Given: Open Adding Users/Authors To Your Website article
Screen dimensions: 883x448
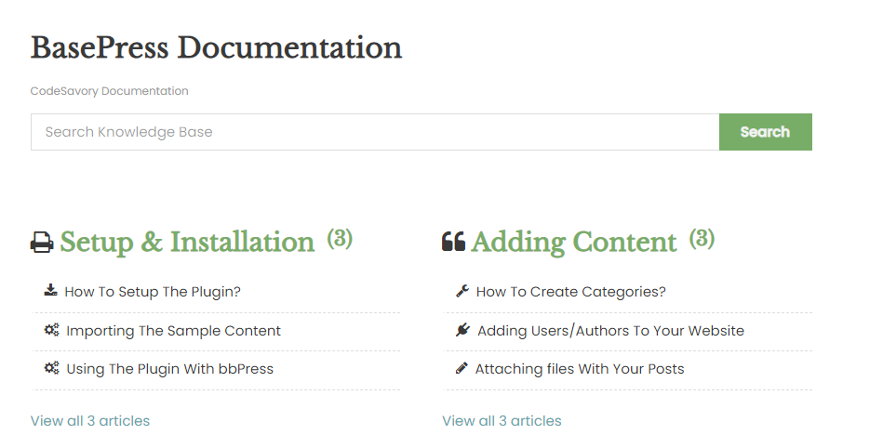Looking at the screenshot, I should click(x=610, y=331).
